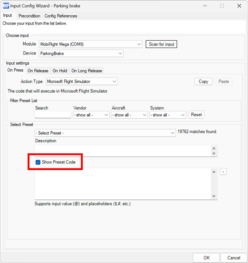This screenshot has height=263, width=248.
Task: Switch to the Config References tab
Action: click(61, 16)
